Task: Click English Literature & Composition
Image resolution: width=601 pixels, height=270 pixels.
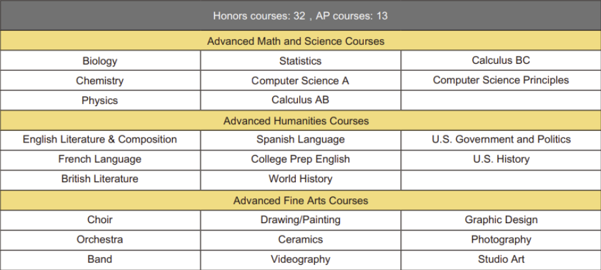Action: point(100,139)
